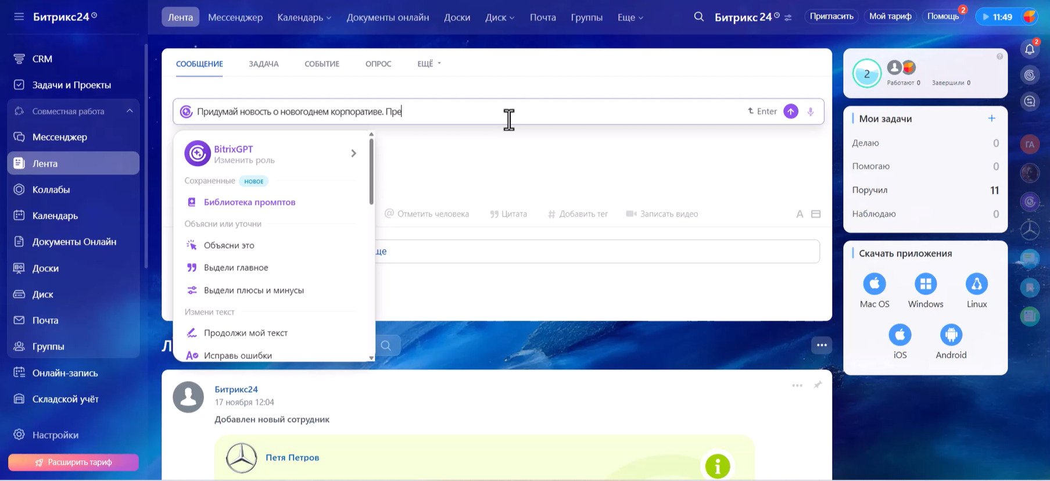Screen dimensions: 1050x481
Task: Collapse the Совместная работа section
Action: (x=130, y=111)
